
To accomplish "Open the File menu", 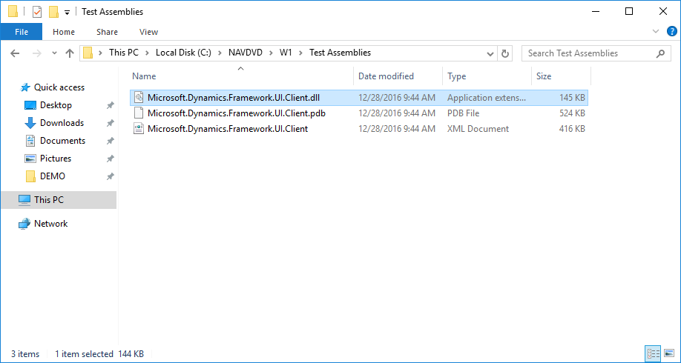I will pos(21,32).
